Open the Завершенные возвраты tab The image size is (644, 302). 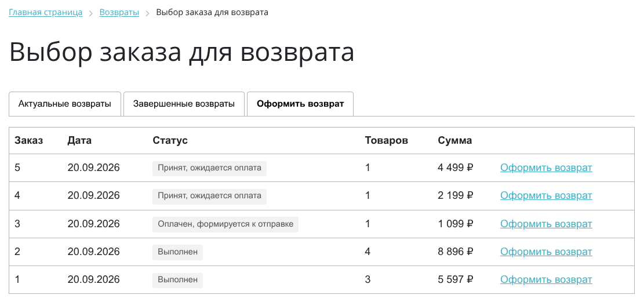[x=184, y=104]
